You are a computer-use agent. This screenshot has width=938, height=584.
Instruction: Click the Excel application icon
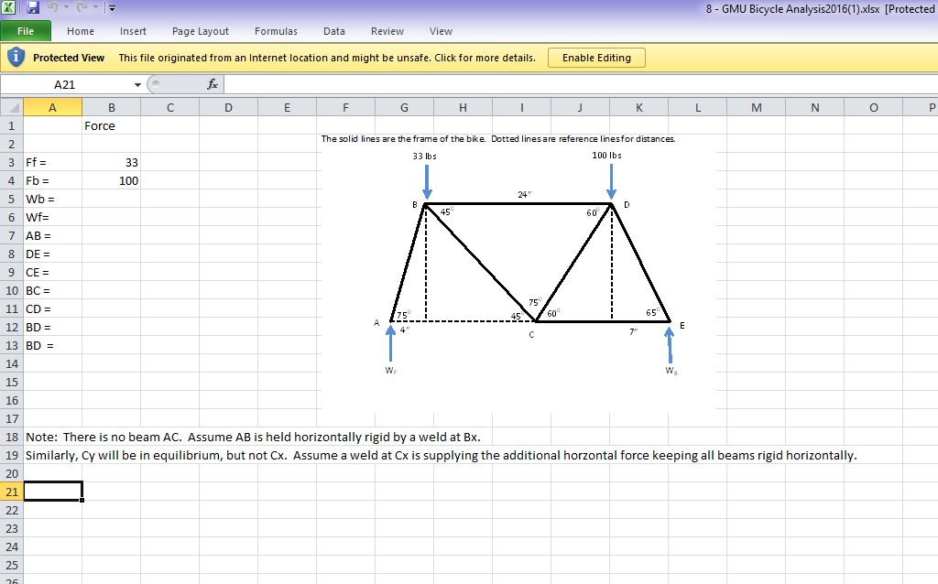coord(8,7)
